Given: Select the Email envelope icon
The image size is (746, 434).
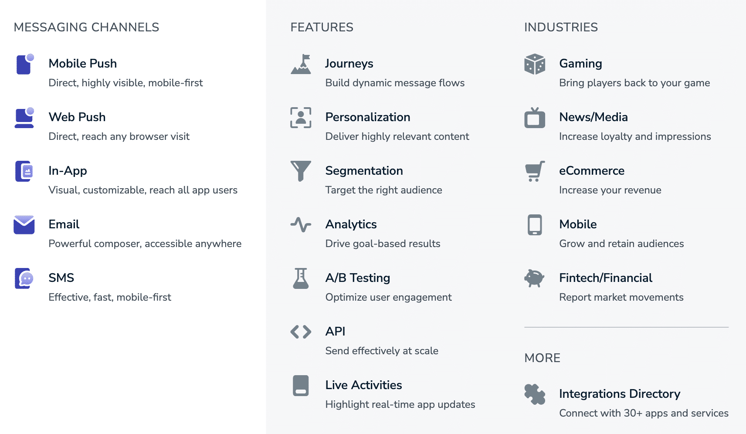Looking at the screenshot, I should point(24,225).
